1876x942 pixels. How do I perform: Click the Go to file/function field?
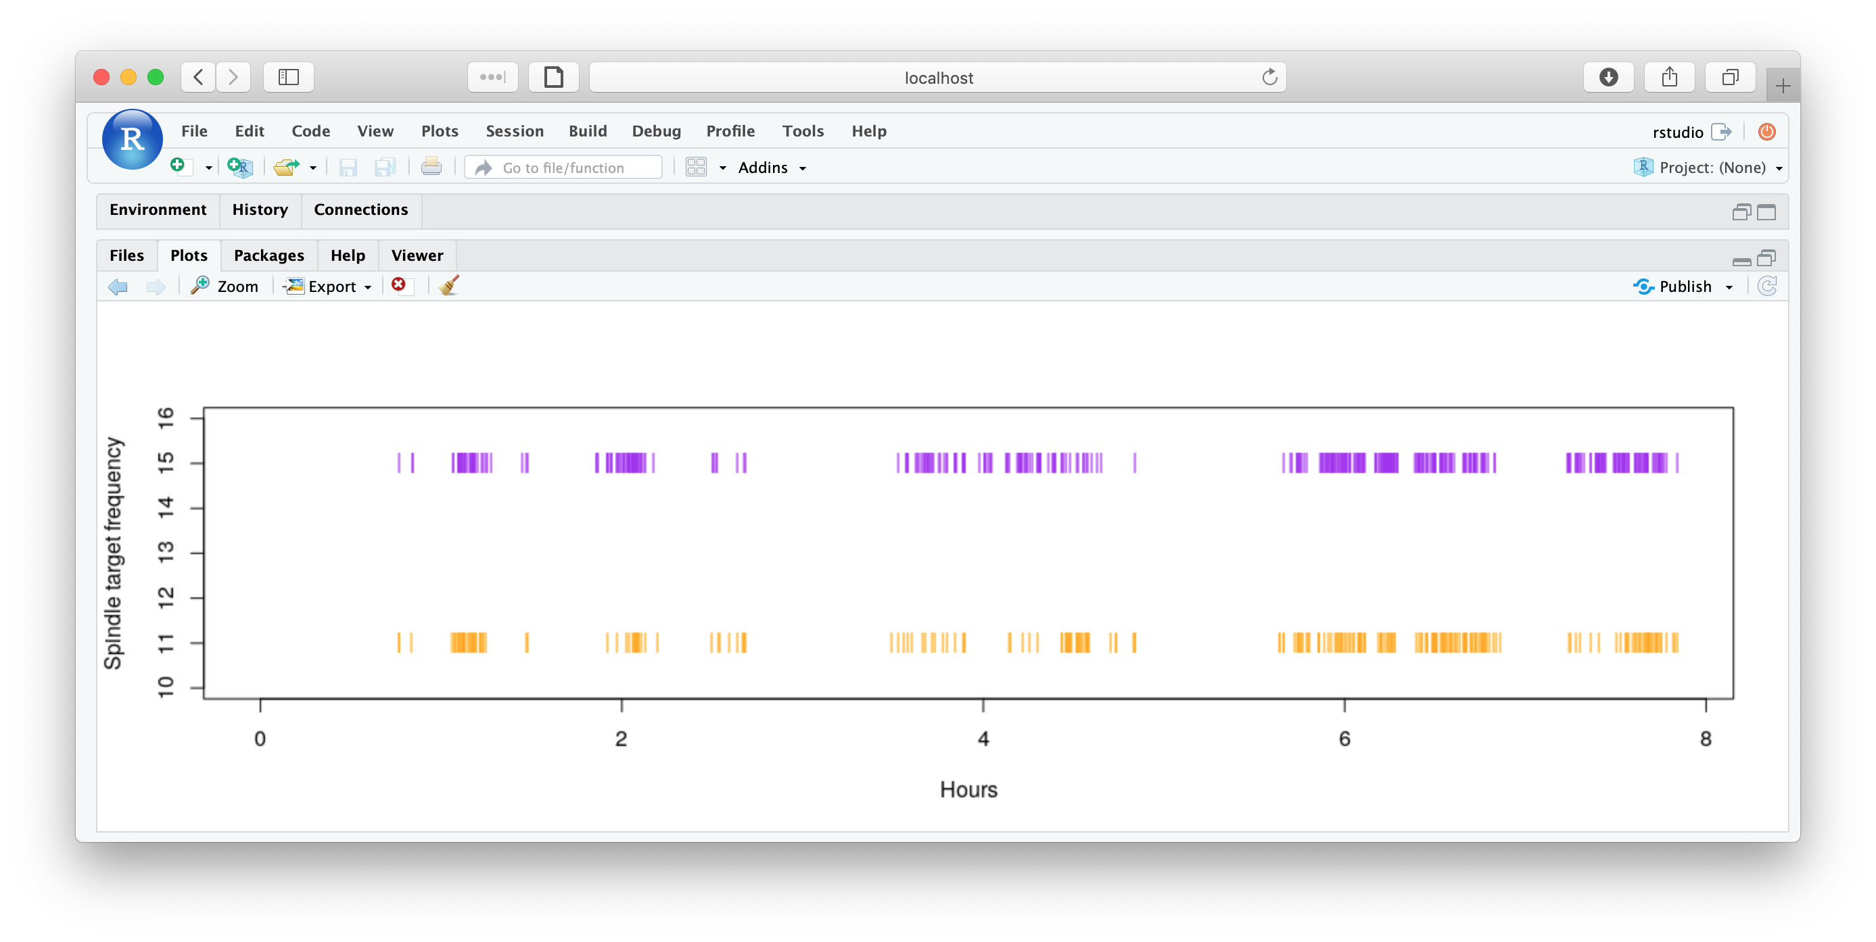(563, 168)
